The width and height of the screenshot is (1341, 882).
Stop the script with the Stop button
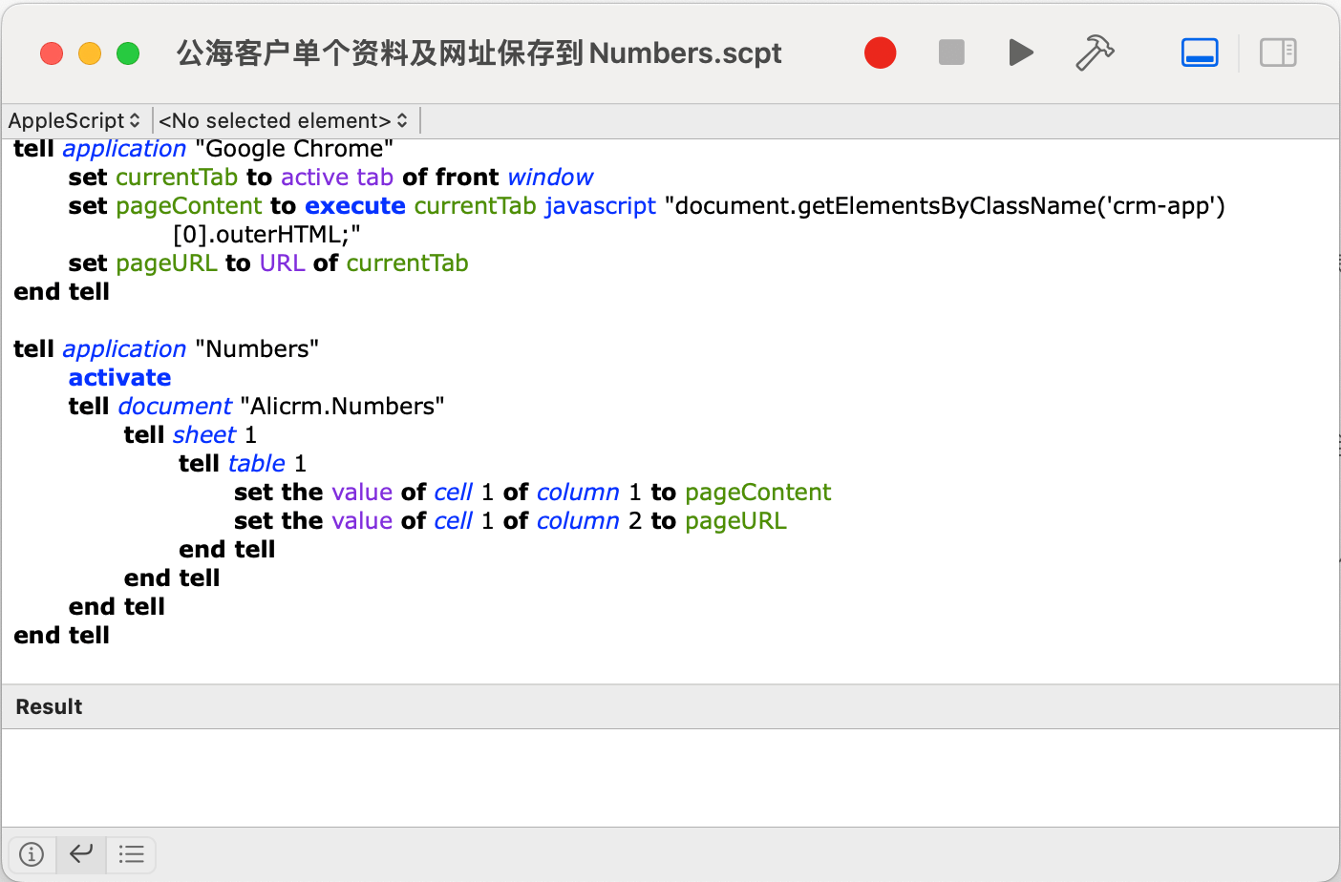pos(951,52)
